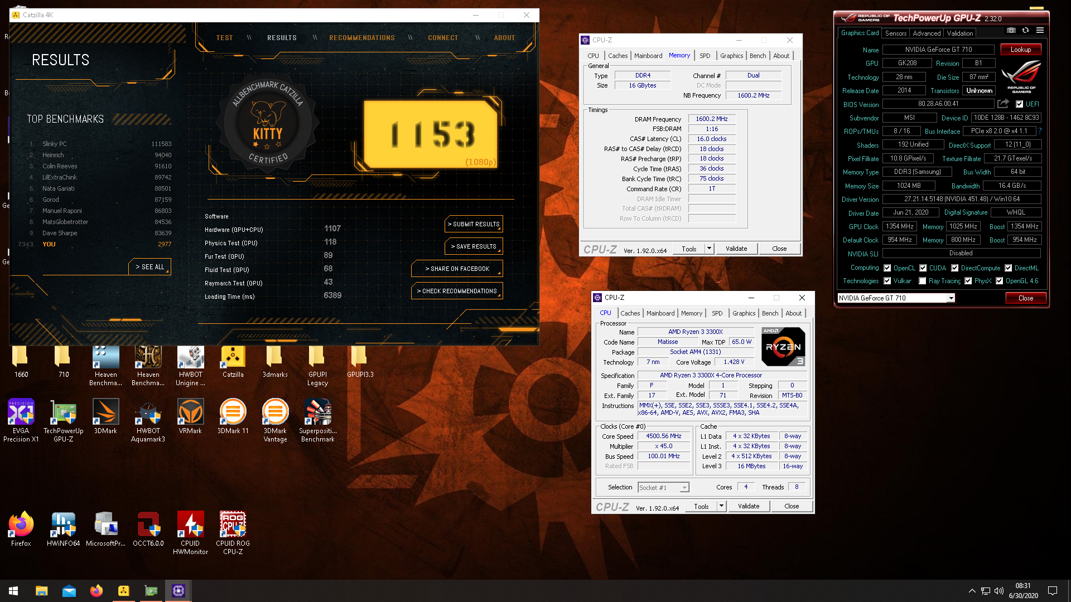Take GPU-Z screenshot with camera icon
1071x602 pixels.
1011,31
